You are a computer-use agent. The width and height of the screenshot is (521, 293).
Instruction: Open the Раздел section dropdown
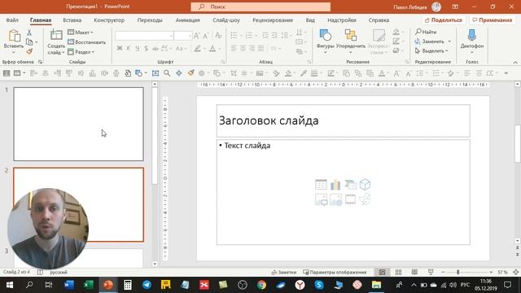[81, 52]
